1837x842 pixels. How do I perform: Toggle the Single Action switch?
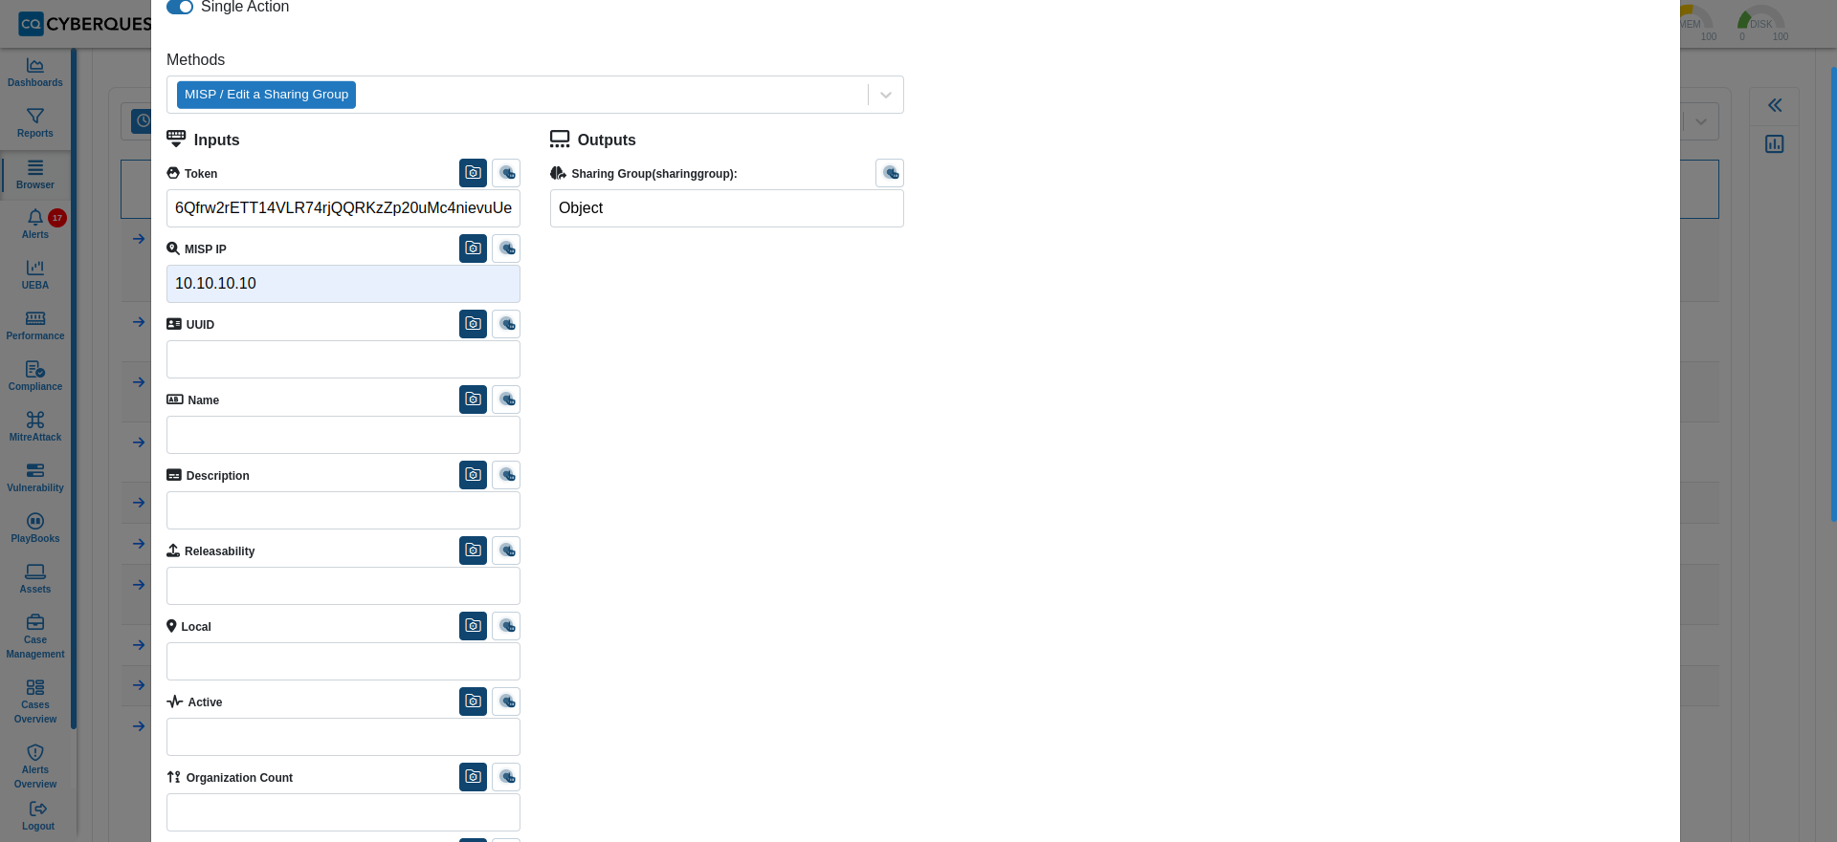click(x=180, y=7)
